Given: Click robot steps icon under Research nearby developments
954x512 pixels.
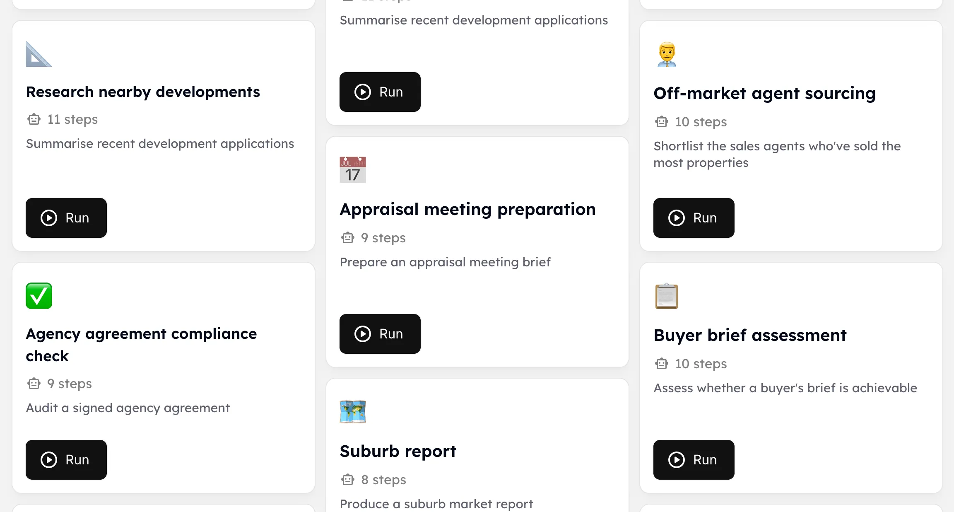Looking at the screenshot, I should [34, 119].
